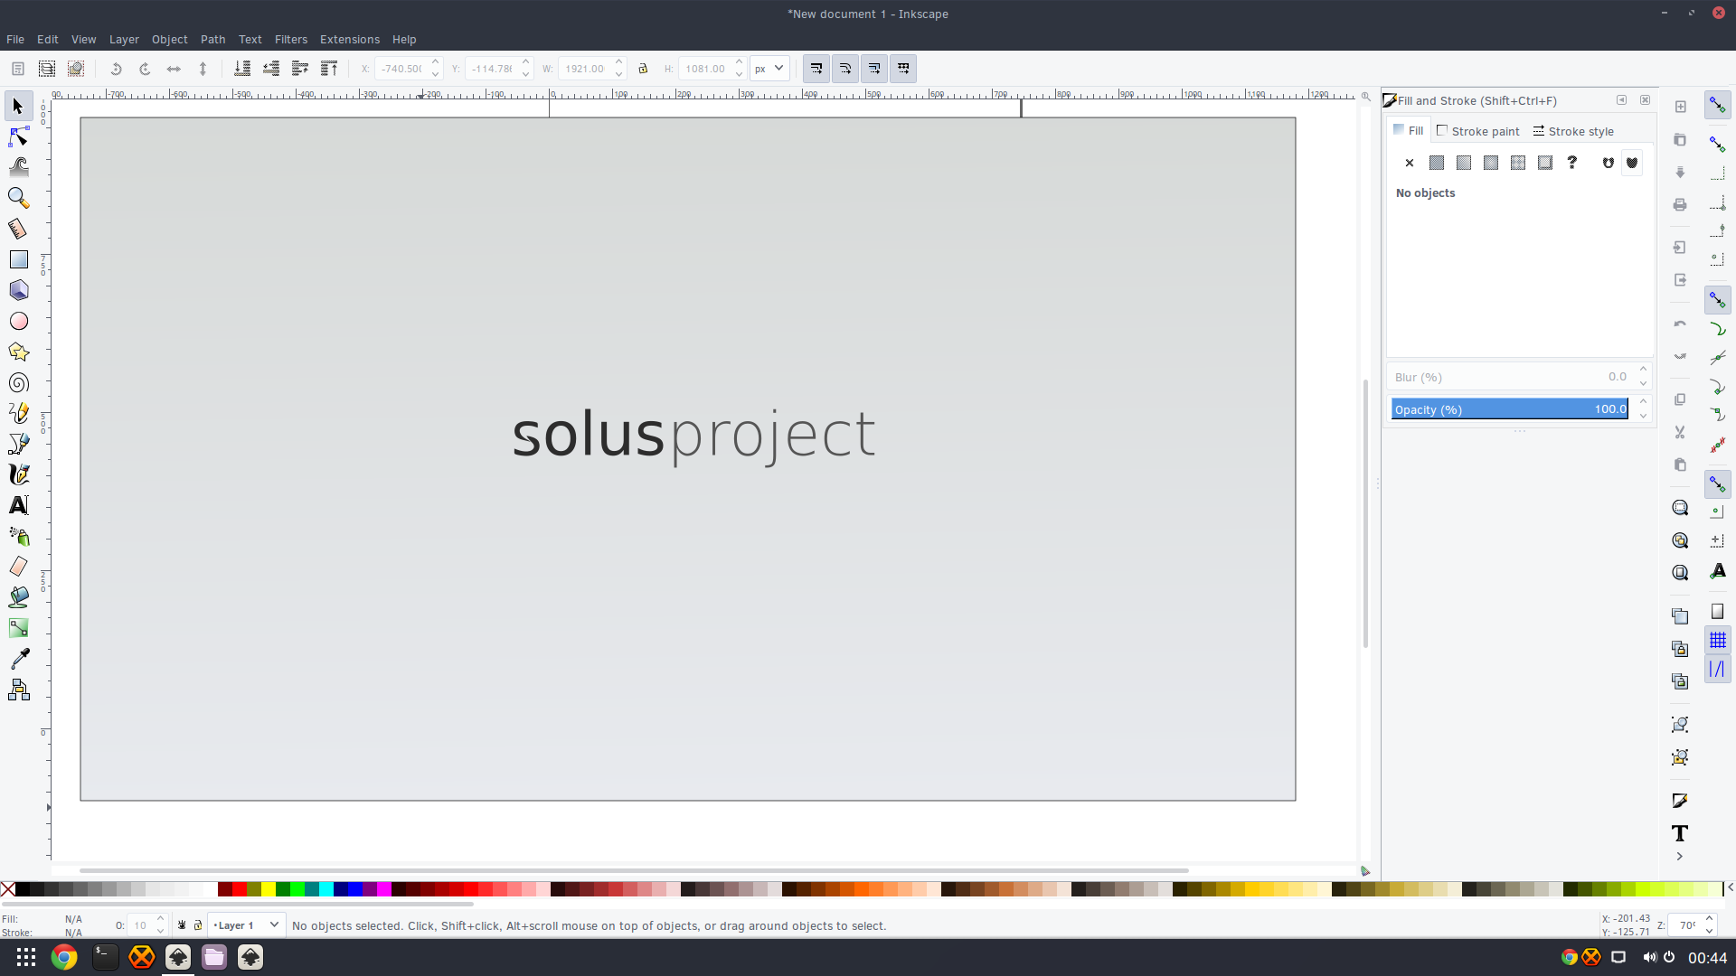Select the Selector arrow tool
Screen dimensions: 1736x976
click(x=18, y=107)
